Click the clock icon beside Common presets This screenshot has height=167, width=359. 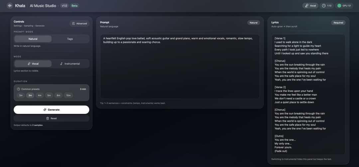click(18, 89)
